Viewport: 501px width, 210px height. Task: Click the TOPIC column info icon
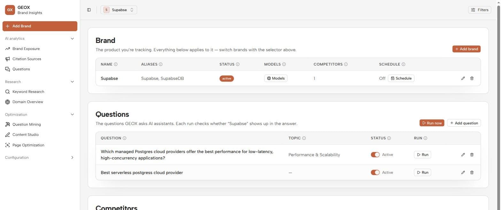(x=304, y=138)
